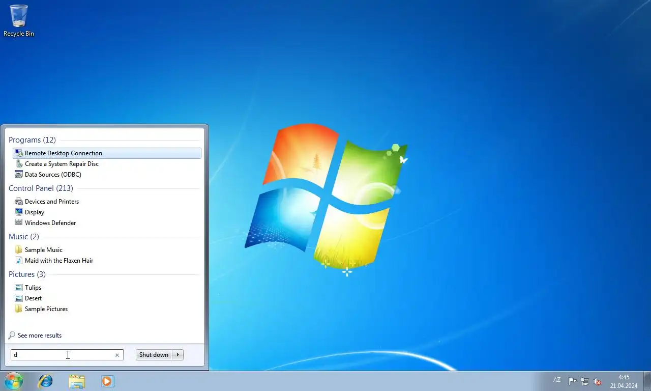Click the Shut down button
The height and width of the screenshot is (391, 651).
(154, 355)
